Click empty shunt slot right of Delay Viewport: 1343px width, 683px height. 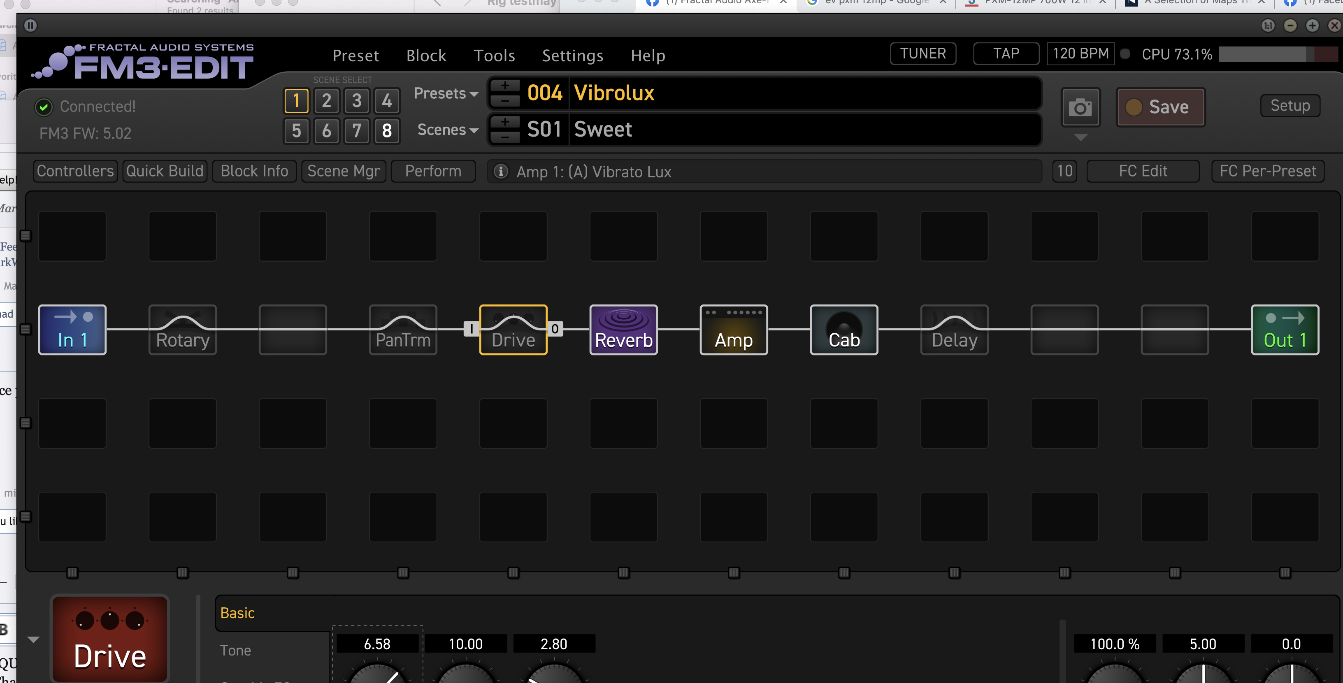[1064, 330]
